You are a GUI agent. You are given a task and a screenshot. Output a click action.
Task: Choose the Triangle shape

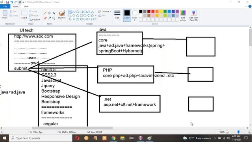(x=93, y=12)
